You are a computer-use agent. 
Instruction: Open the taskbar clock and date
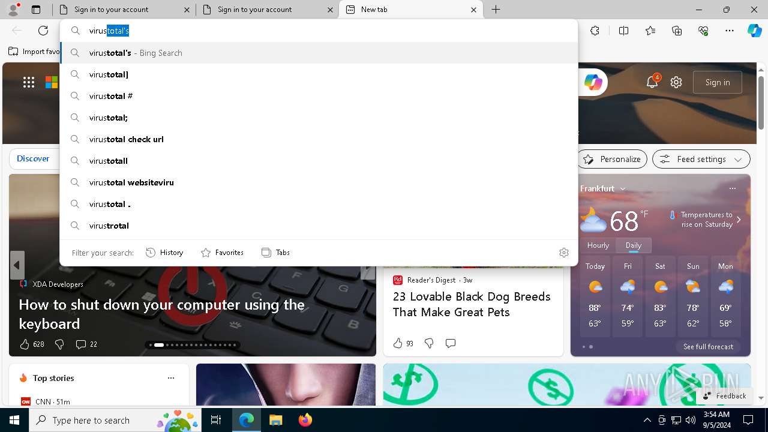716,420
